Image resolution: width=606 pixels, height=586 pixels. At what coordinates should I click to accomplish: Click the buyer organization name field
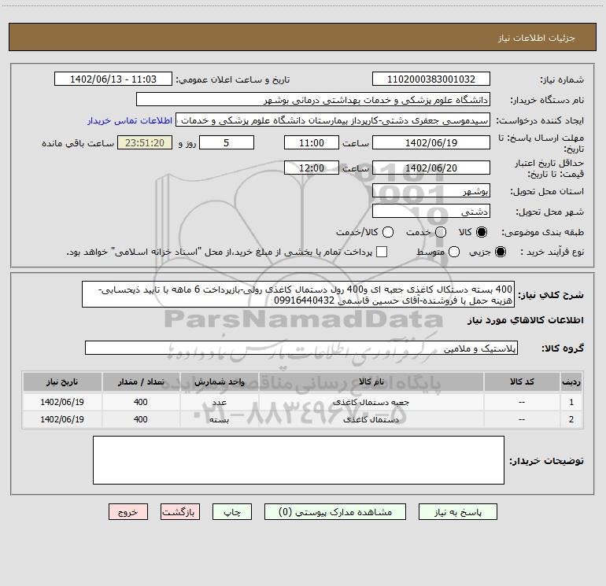click(x=313, y=100)
